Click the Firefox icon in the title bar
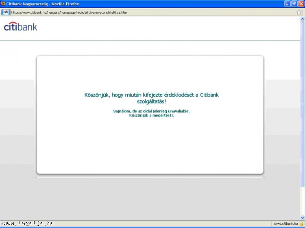The height and width of the screenshot is (228, 305). click(3, 4)
